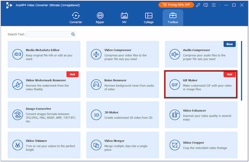Open GIF Maker via its GIF icon
The height and width of the screenshot is (162, 249).
(175, 85)
